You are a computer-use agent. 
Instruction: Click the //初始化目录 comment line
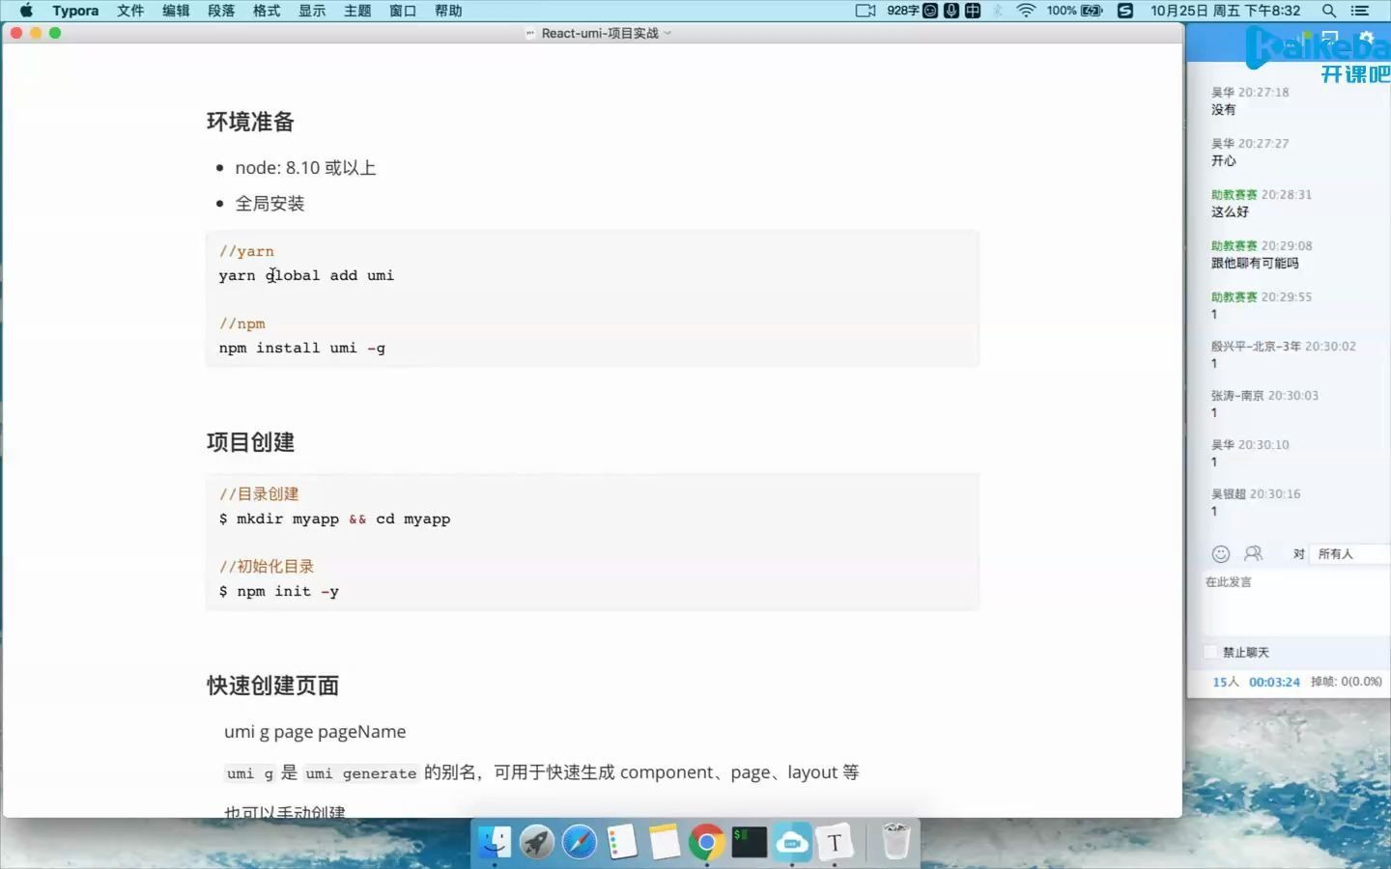coord(267,567)
